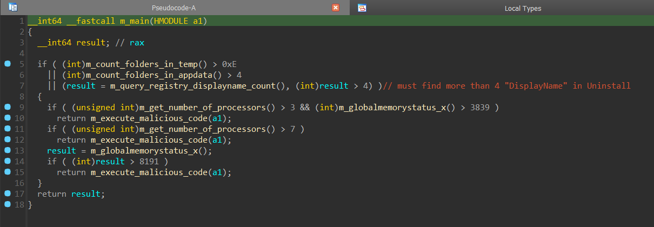
Task: Click the breakpoint marker at line 18
Action: (x=8, y=204)
